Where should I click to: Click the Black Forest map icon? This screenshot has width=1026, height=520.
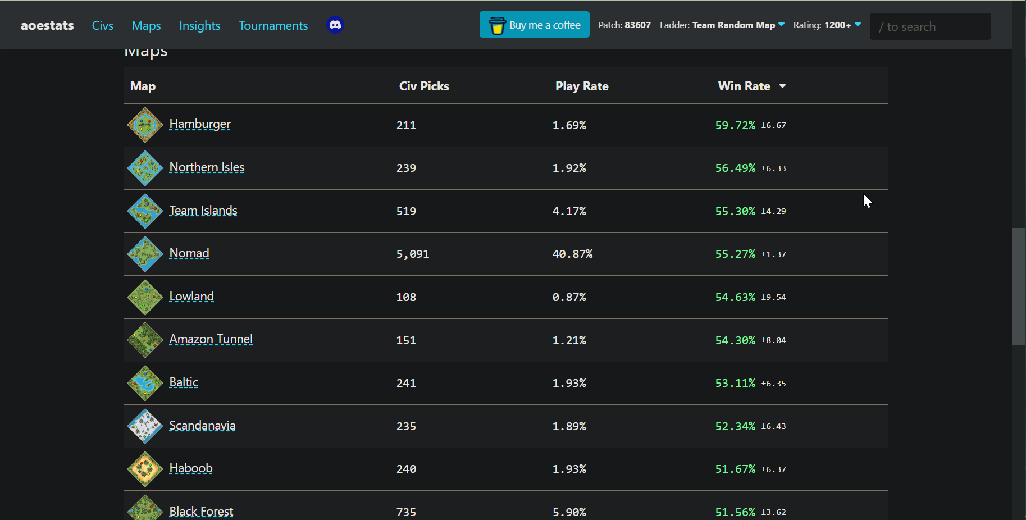point(145,507)
